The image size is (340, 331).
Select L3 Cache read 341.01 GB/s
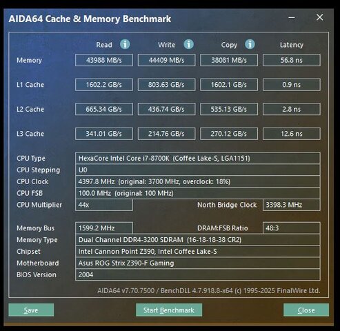(x=104, y=134)
